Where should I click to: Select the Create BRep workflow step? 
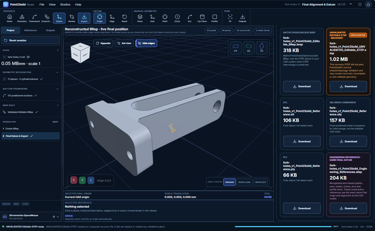coord(31,128)
